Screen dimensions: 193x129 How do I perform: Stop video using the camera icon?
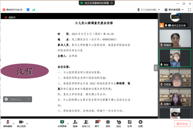pyautogui.click(x=21, y=124)
